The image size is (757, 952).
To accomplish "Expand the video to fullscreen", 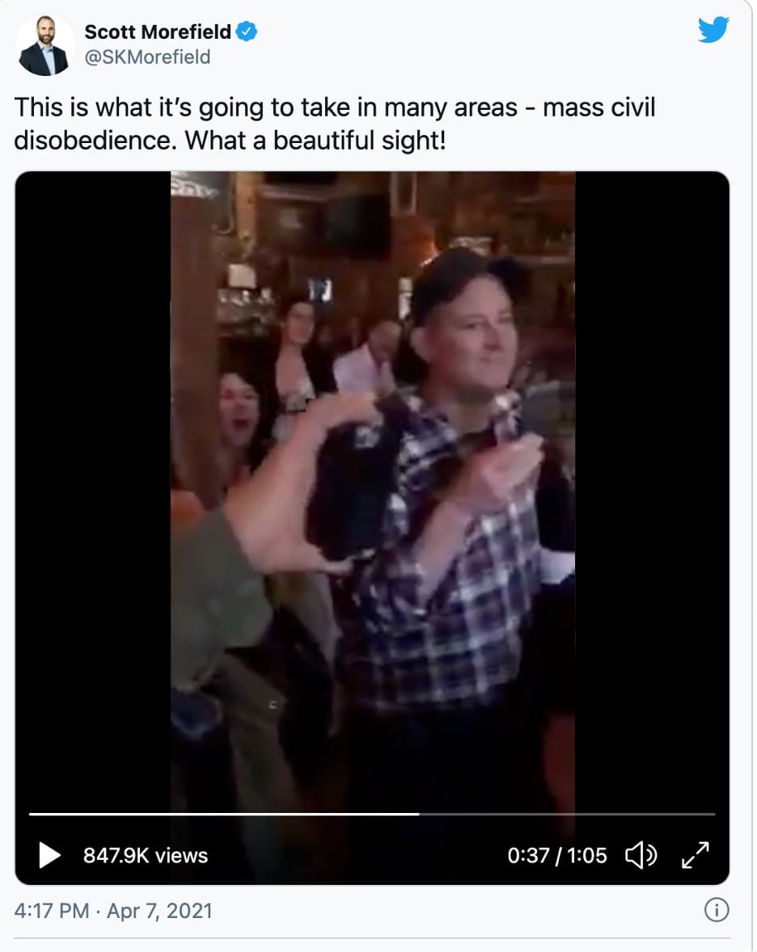I will [x=696, y=855].
